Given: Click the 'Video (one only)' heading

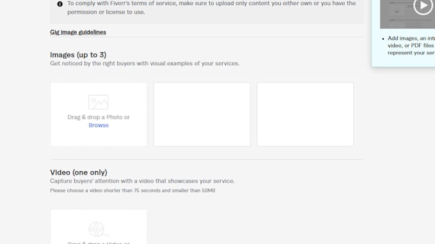Looking at the screenshot, I should coord(79,172).
